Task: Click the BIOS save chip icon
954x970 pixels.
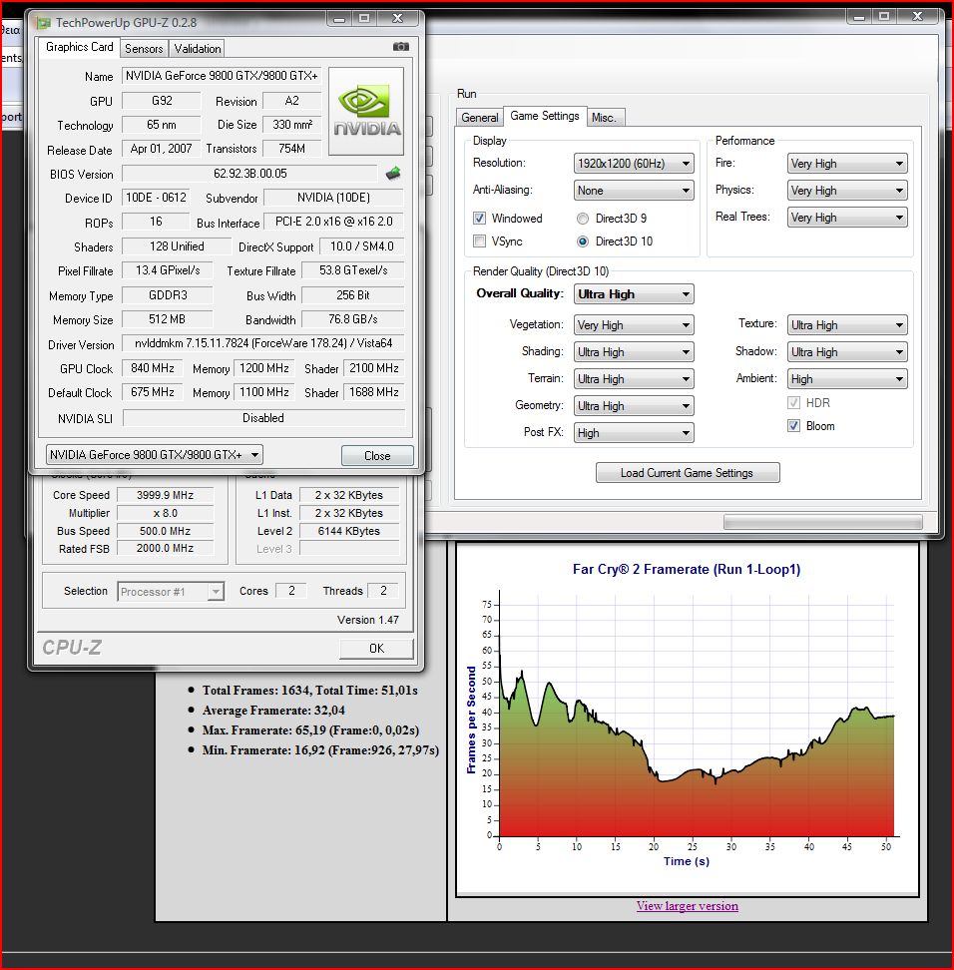Action: coord(393,174)
